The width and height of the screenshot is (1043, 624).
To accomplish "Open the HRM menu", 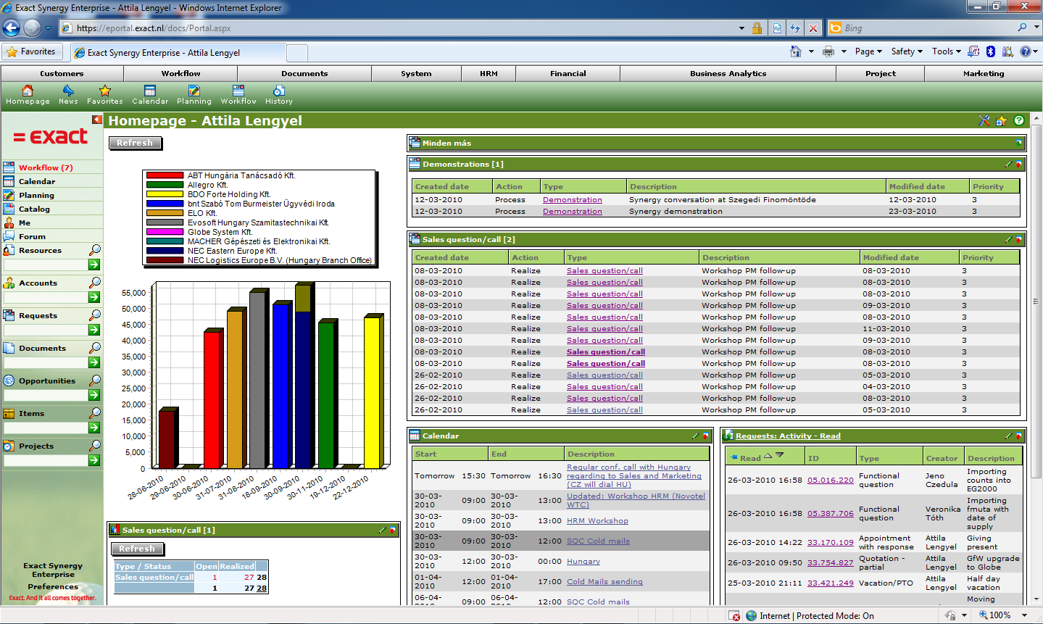I will [x=489, y=74].
